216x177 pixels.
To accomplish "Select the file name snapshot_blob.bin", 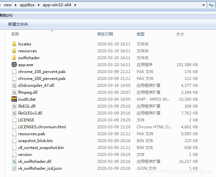I will [x=36, y=141].
